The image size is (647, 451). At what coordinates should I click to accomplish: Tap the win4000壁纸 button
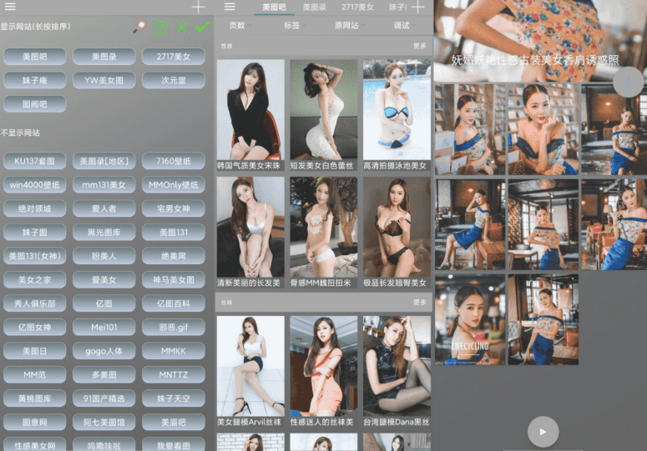coord(35,185)
